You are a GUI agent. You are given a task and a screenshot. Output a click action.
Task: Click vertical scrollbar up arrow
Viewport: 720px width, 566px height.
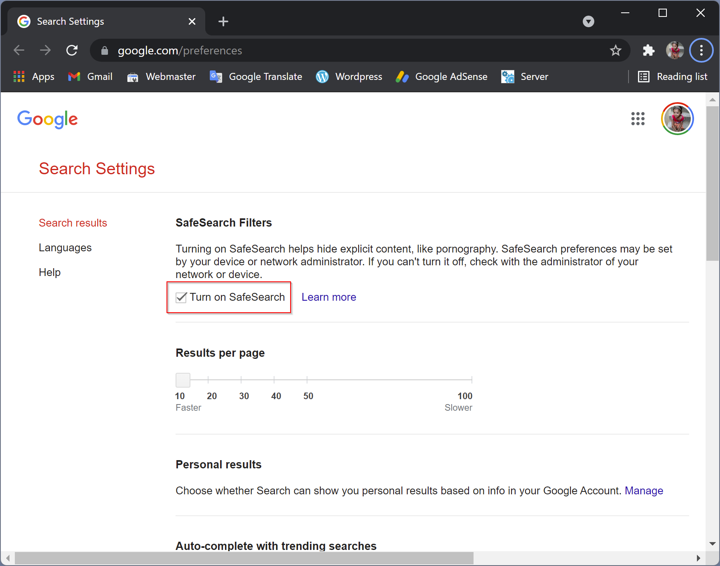click(x=713, y=100)
